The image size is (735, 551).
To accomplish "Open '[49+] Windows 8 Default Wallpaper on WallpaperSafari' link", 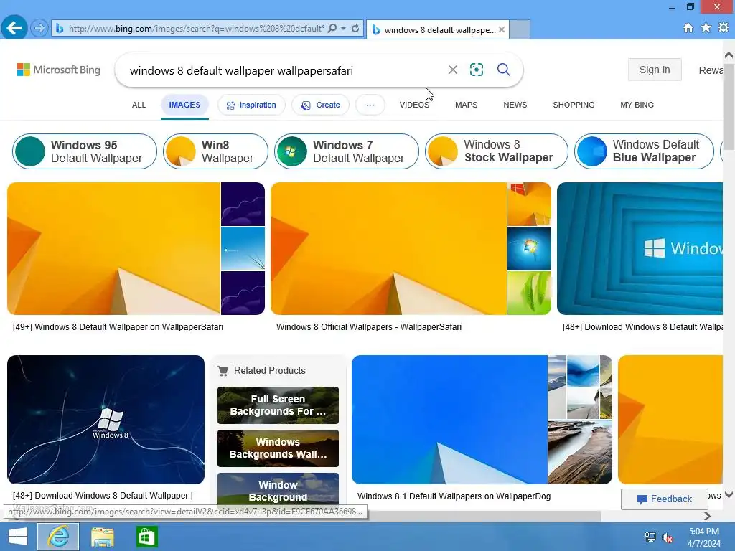I will point(118,327).
